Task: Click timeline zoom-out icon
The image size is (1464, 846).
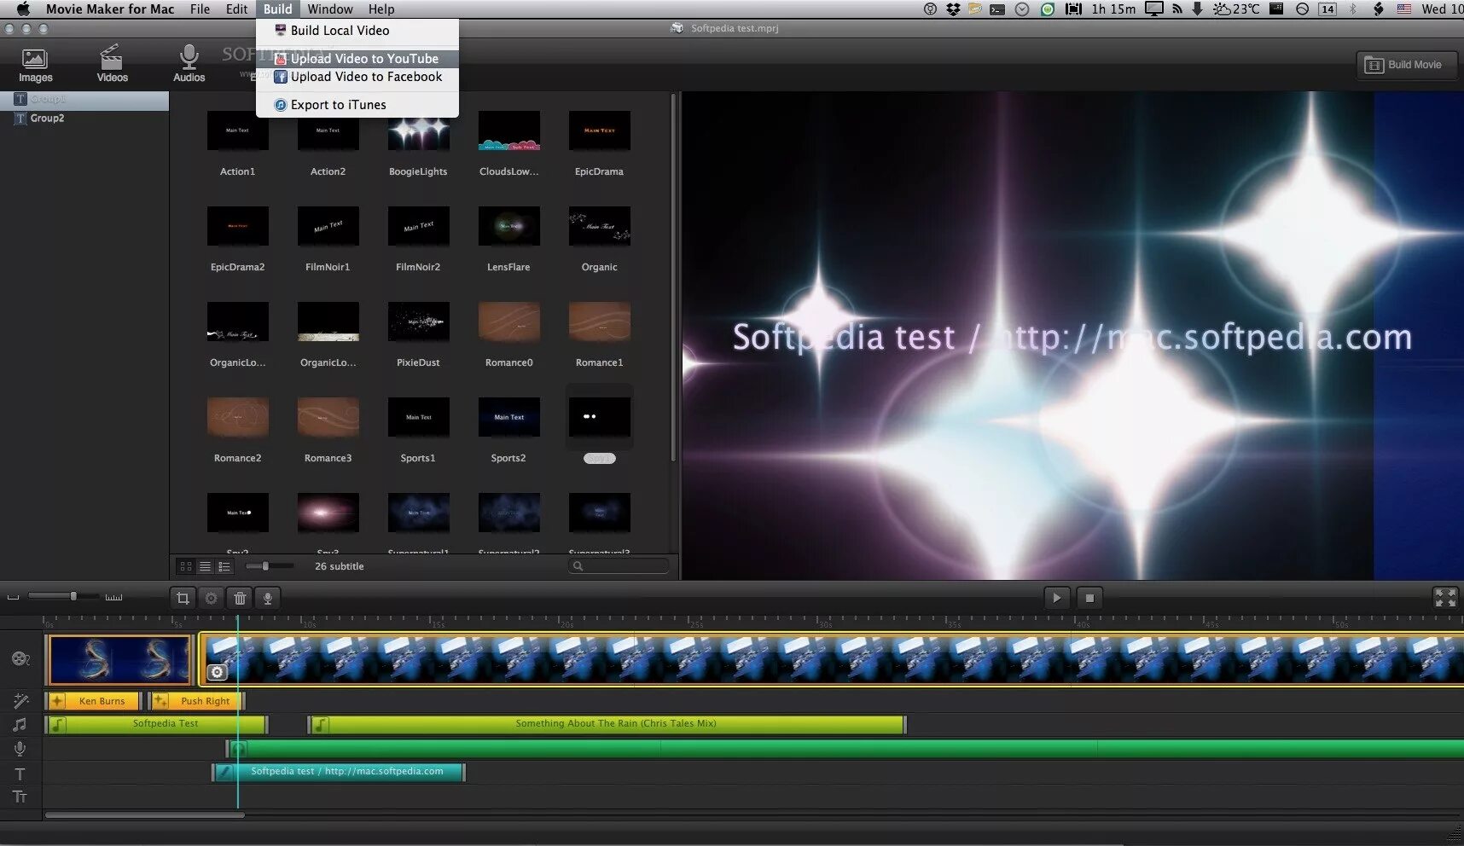Action: point(13,597)
